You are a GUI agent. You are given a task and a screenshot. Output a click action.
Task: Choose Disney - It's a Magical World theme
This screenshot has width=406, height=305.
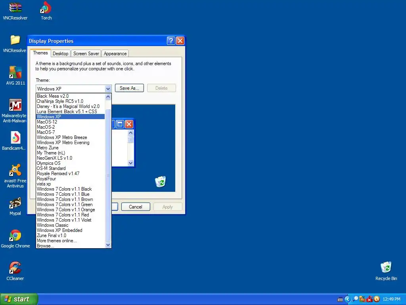[x=71, y=106]
